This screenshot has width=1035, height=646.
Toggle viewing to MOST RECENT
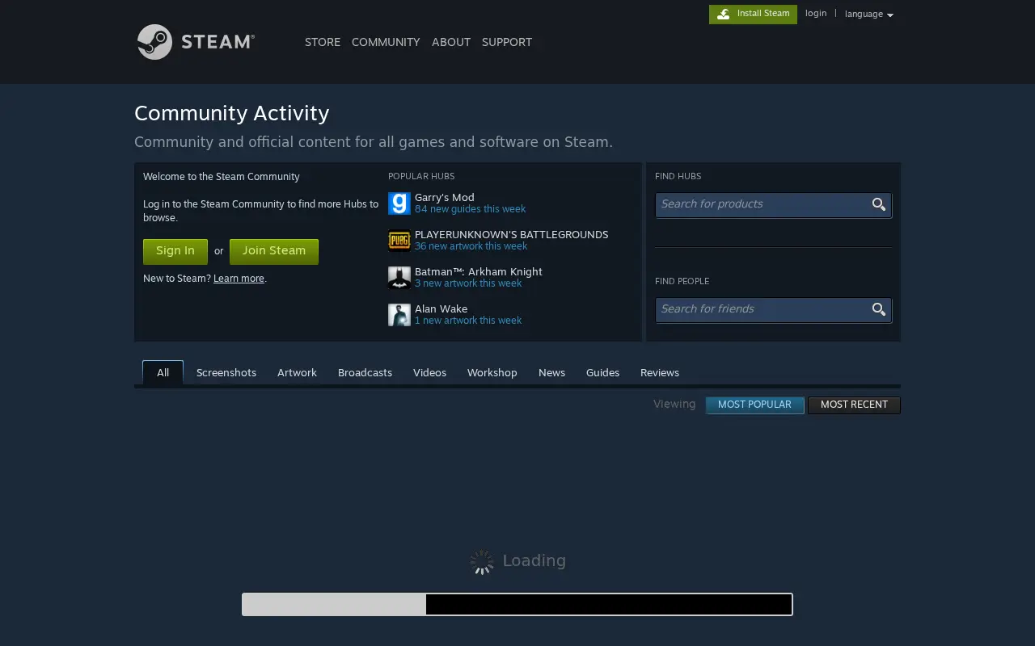pos(854,405)
